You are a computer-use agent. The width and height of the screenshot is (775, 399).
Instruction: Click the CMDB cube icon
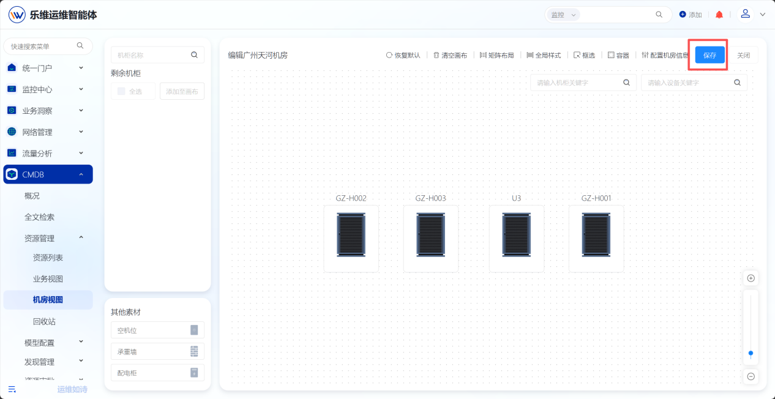[12, 174]
